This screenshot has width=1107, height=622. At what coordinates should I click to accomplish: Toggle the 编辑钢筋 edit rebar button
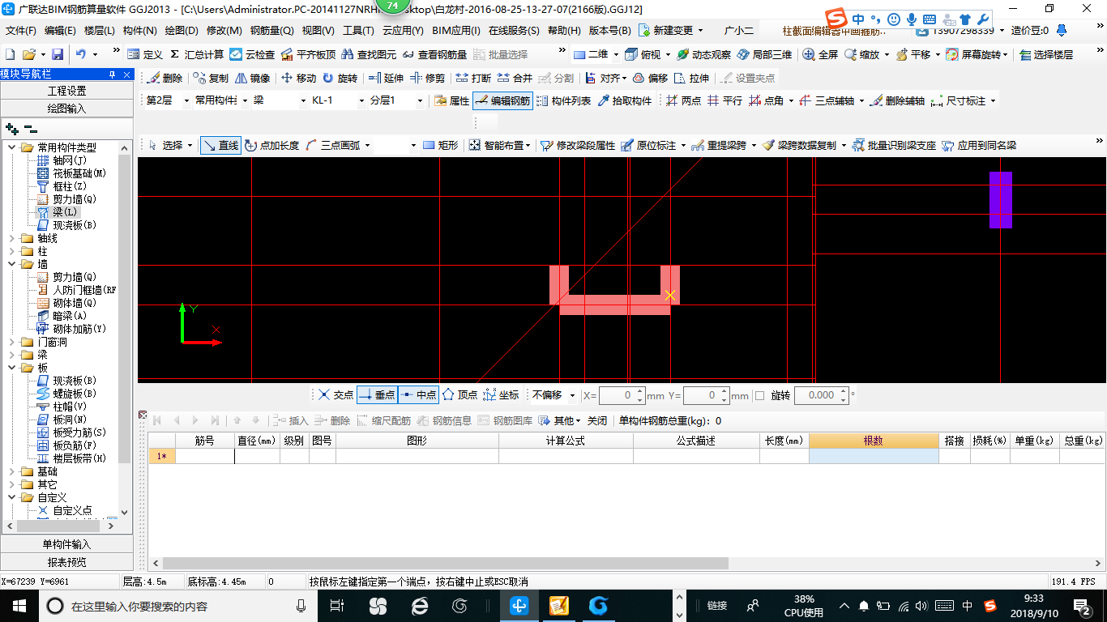click(x=502, y=100)
